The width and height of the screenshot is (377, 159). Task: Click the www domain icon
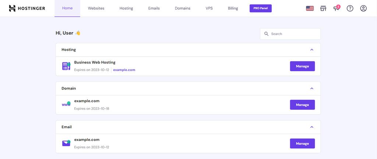pyautogui.click(x=66, y=105)
